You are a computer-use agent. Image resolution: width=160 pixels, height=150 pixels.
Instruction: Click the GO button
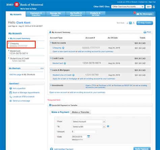pos(149,7)
